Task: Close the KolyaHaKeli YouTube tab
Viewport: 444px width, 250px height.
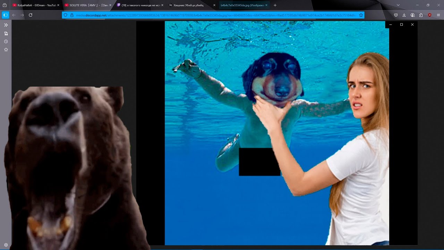Action: [58, 5]
